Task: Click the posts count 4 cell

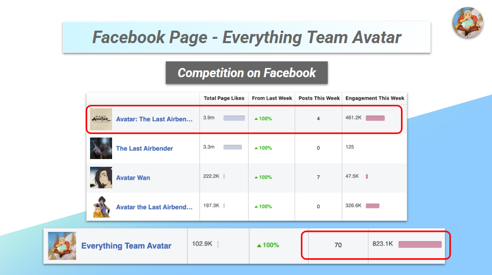Action: click(318, 119)
